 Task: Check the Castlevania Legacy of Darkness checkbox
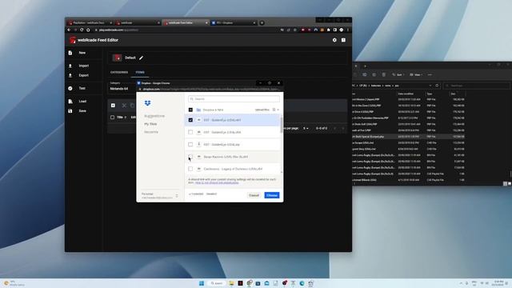190,169
